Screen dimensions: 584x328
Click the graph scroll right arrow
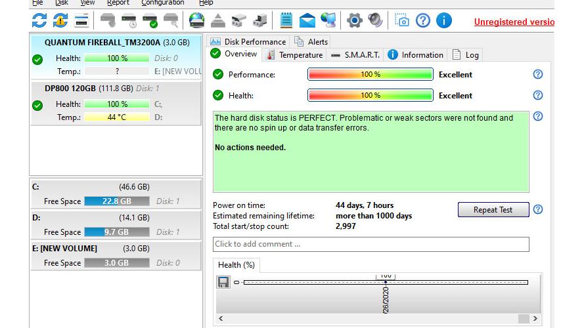click(x=535, y=318)
